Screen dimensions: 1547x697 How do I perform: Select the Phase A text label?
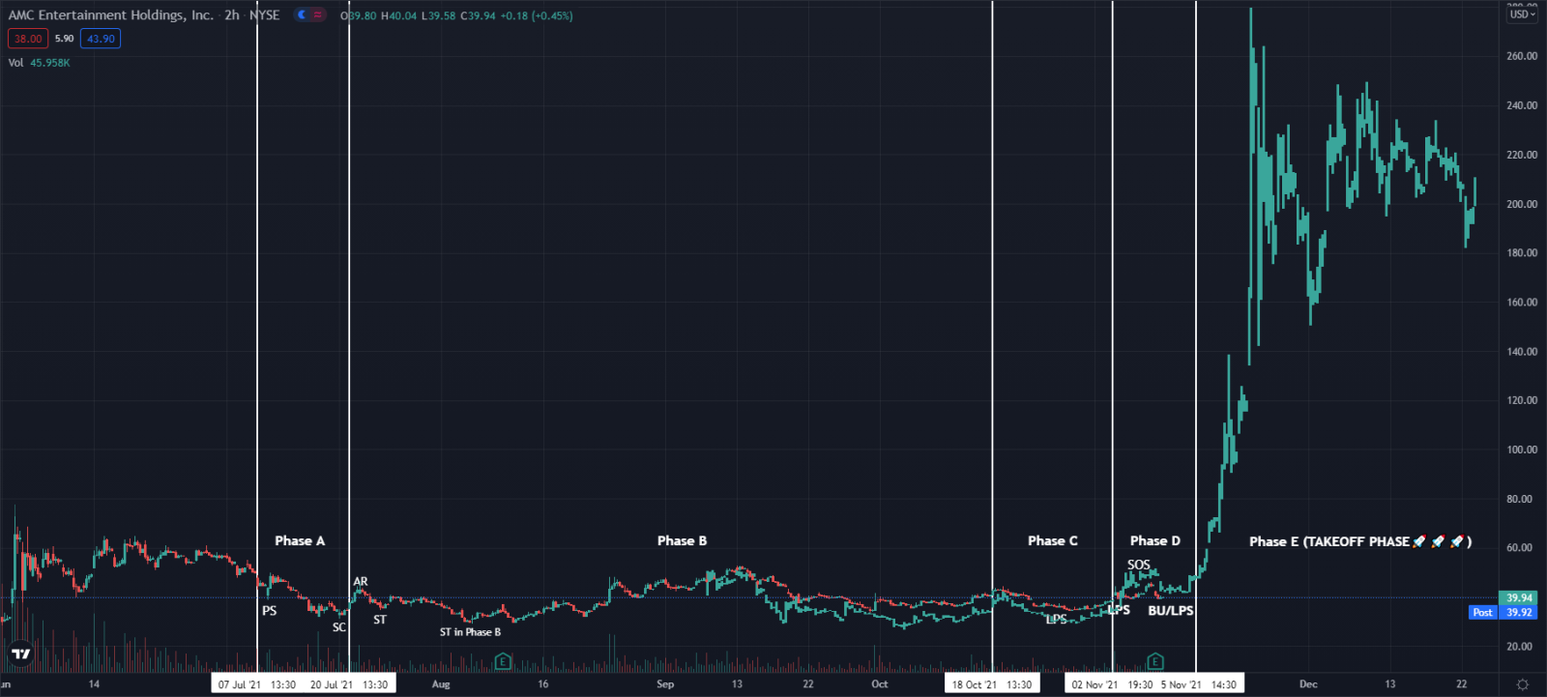pyautogui.click(x=300, y=540)
